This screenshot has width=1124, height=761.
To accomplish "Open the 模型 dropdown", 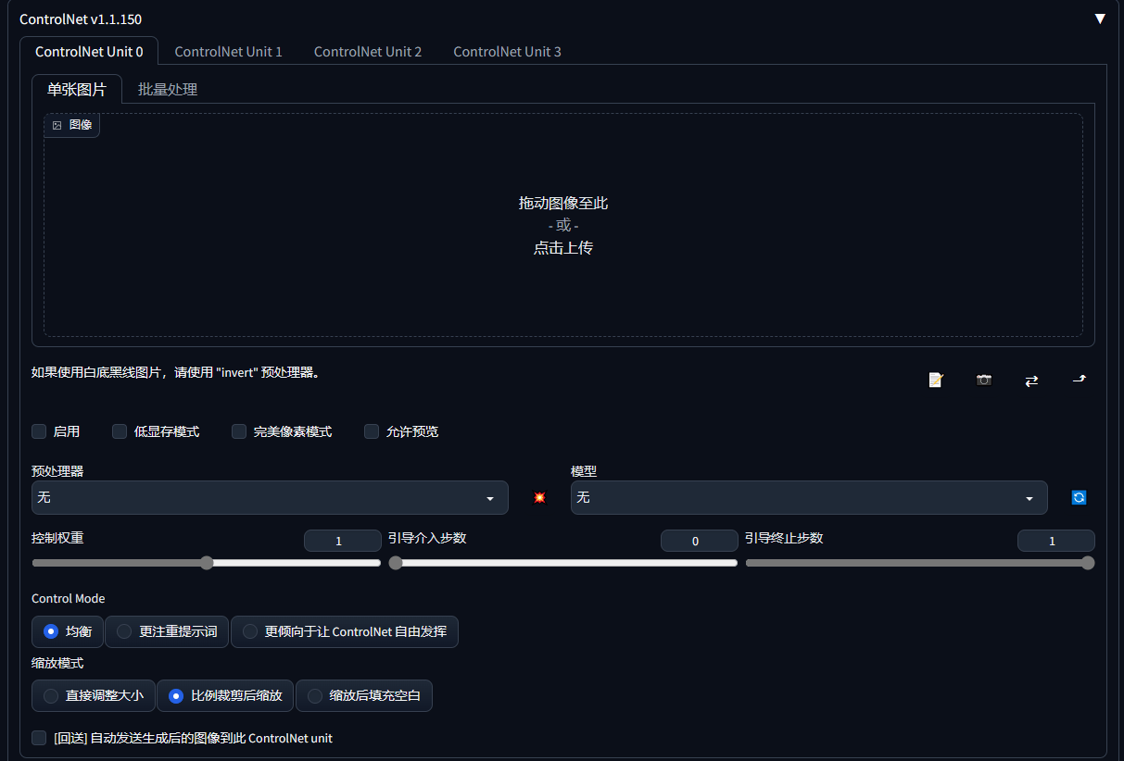I will click(809, 497).
